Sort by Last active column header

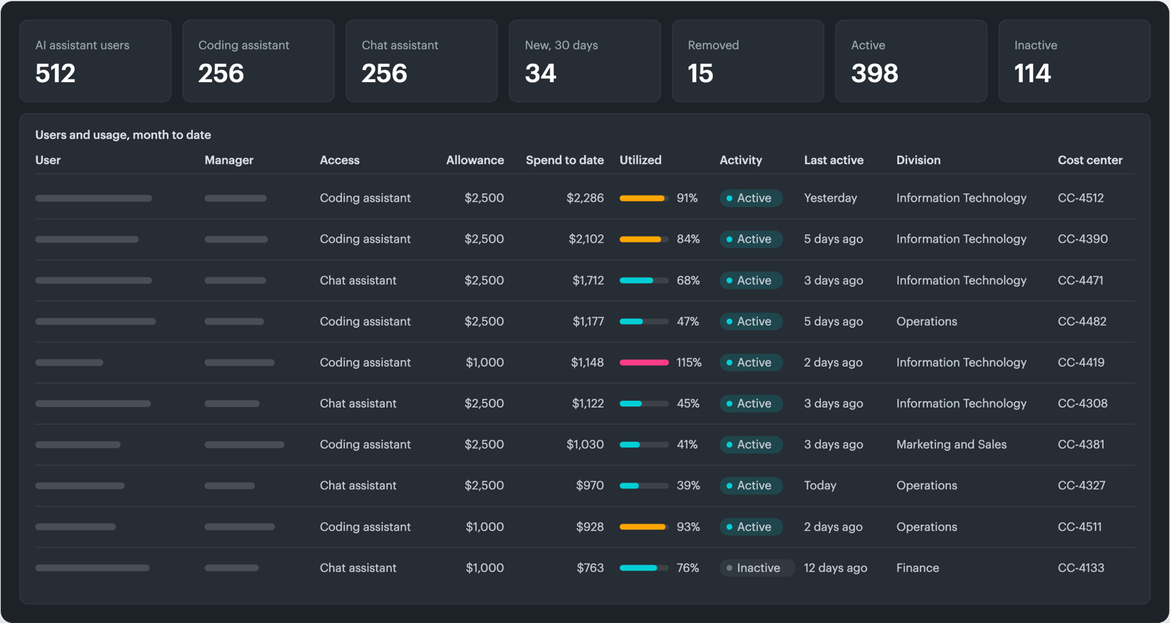click(x=833, y=160)
